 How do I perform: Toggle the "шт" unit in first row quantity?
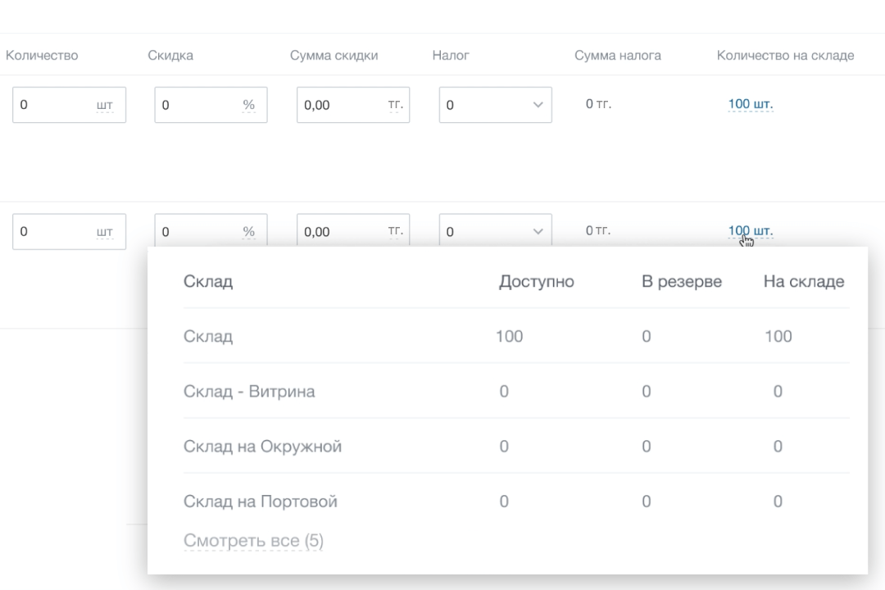pos(104,106)
